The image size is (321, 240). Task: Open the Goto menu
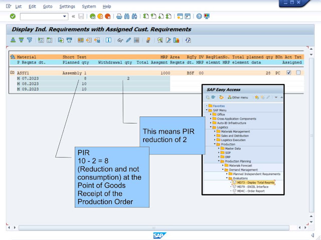(x=48, y=6)
